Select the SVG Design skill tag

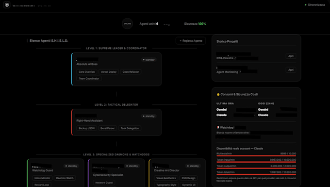click(x=188, y=178)
